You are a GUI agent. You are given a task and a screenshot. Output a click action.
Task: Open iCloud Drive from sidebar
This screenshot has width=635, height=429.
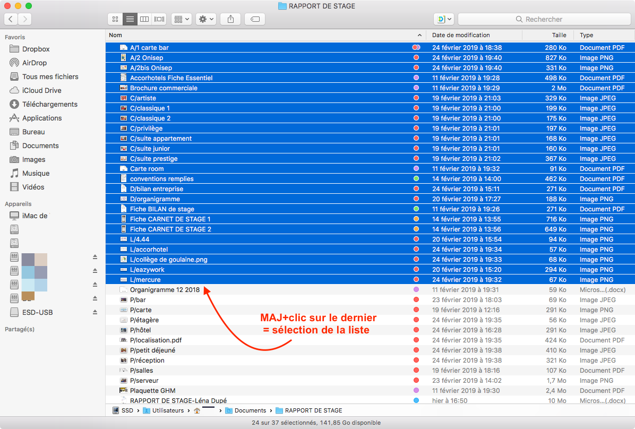click(x=41, y=90)
